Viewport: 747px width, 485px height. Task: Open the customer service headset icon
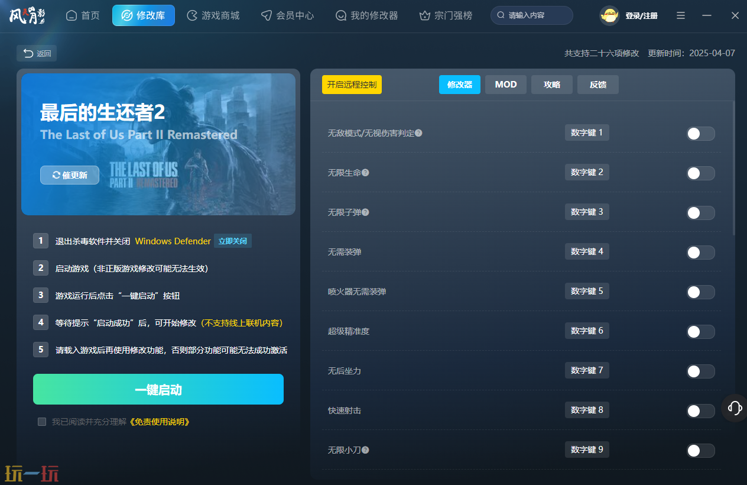click(x=735, y=408)
